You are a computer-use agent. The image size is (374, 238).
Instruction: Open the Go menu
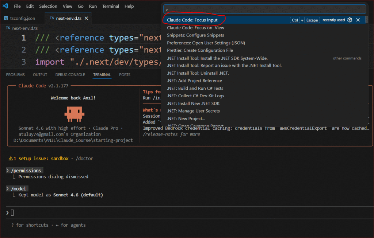tap(81, 6)
